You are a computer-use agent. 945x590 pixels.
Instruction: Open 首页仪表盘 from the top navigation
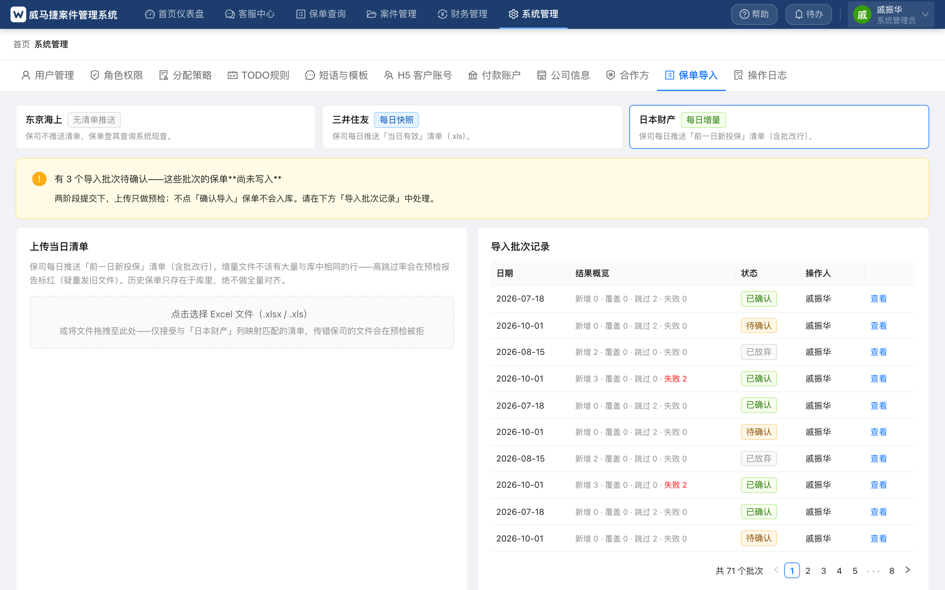(175, 14)
